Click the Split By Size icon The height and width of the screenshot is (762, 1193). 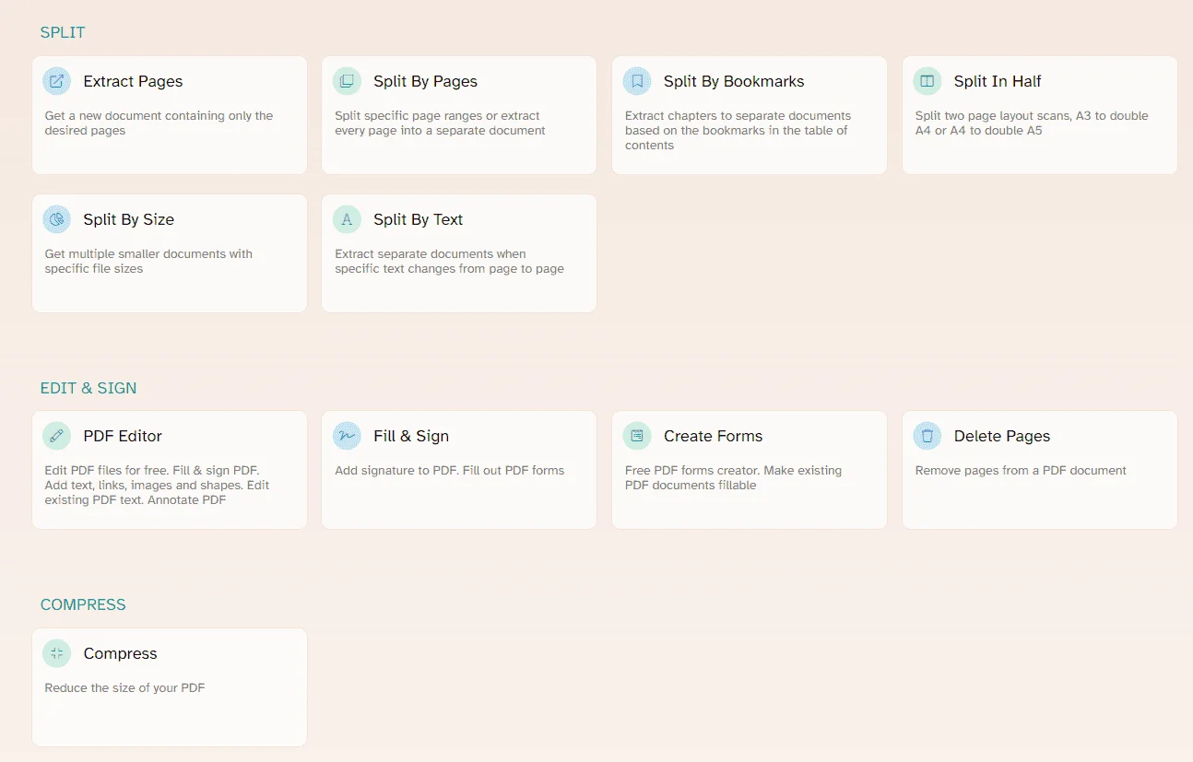tap(57, 219)
